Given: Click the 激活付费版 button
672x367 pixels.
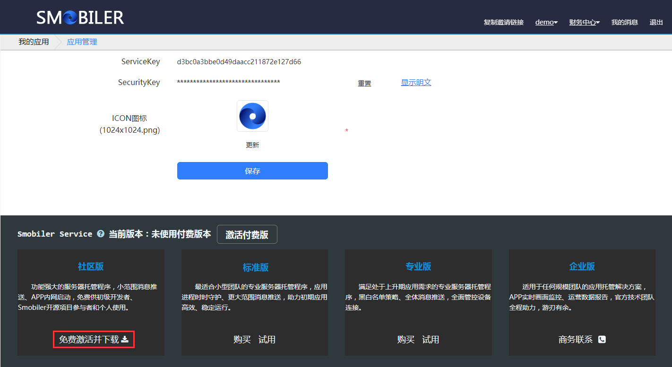Looking at the screenshot, I should [x=247, y=234].
